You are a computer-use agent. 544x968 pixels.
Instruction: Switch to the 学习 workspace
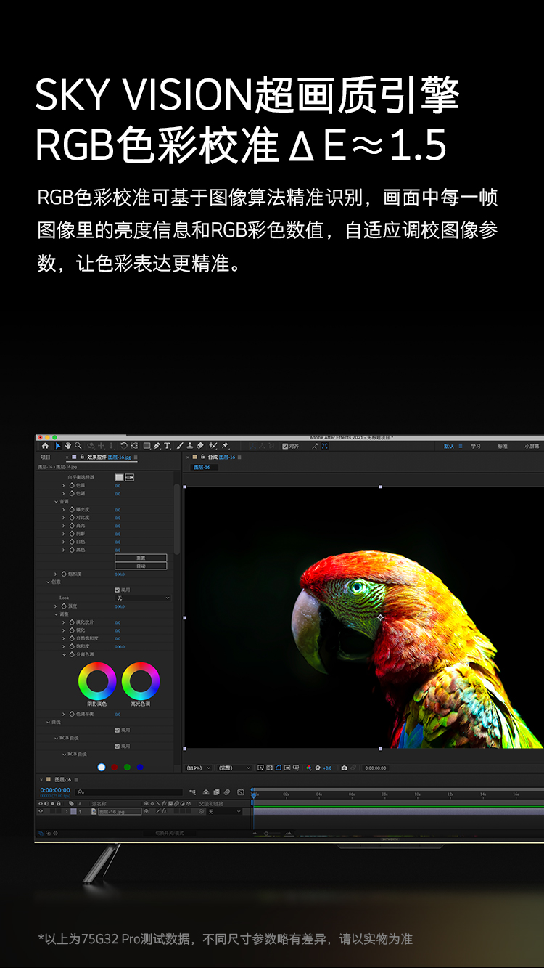point(476,446)
